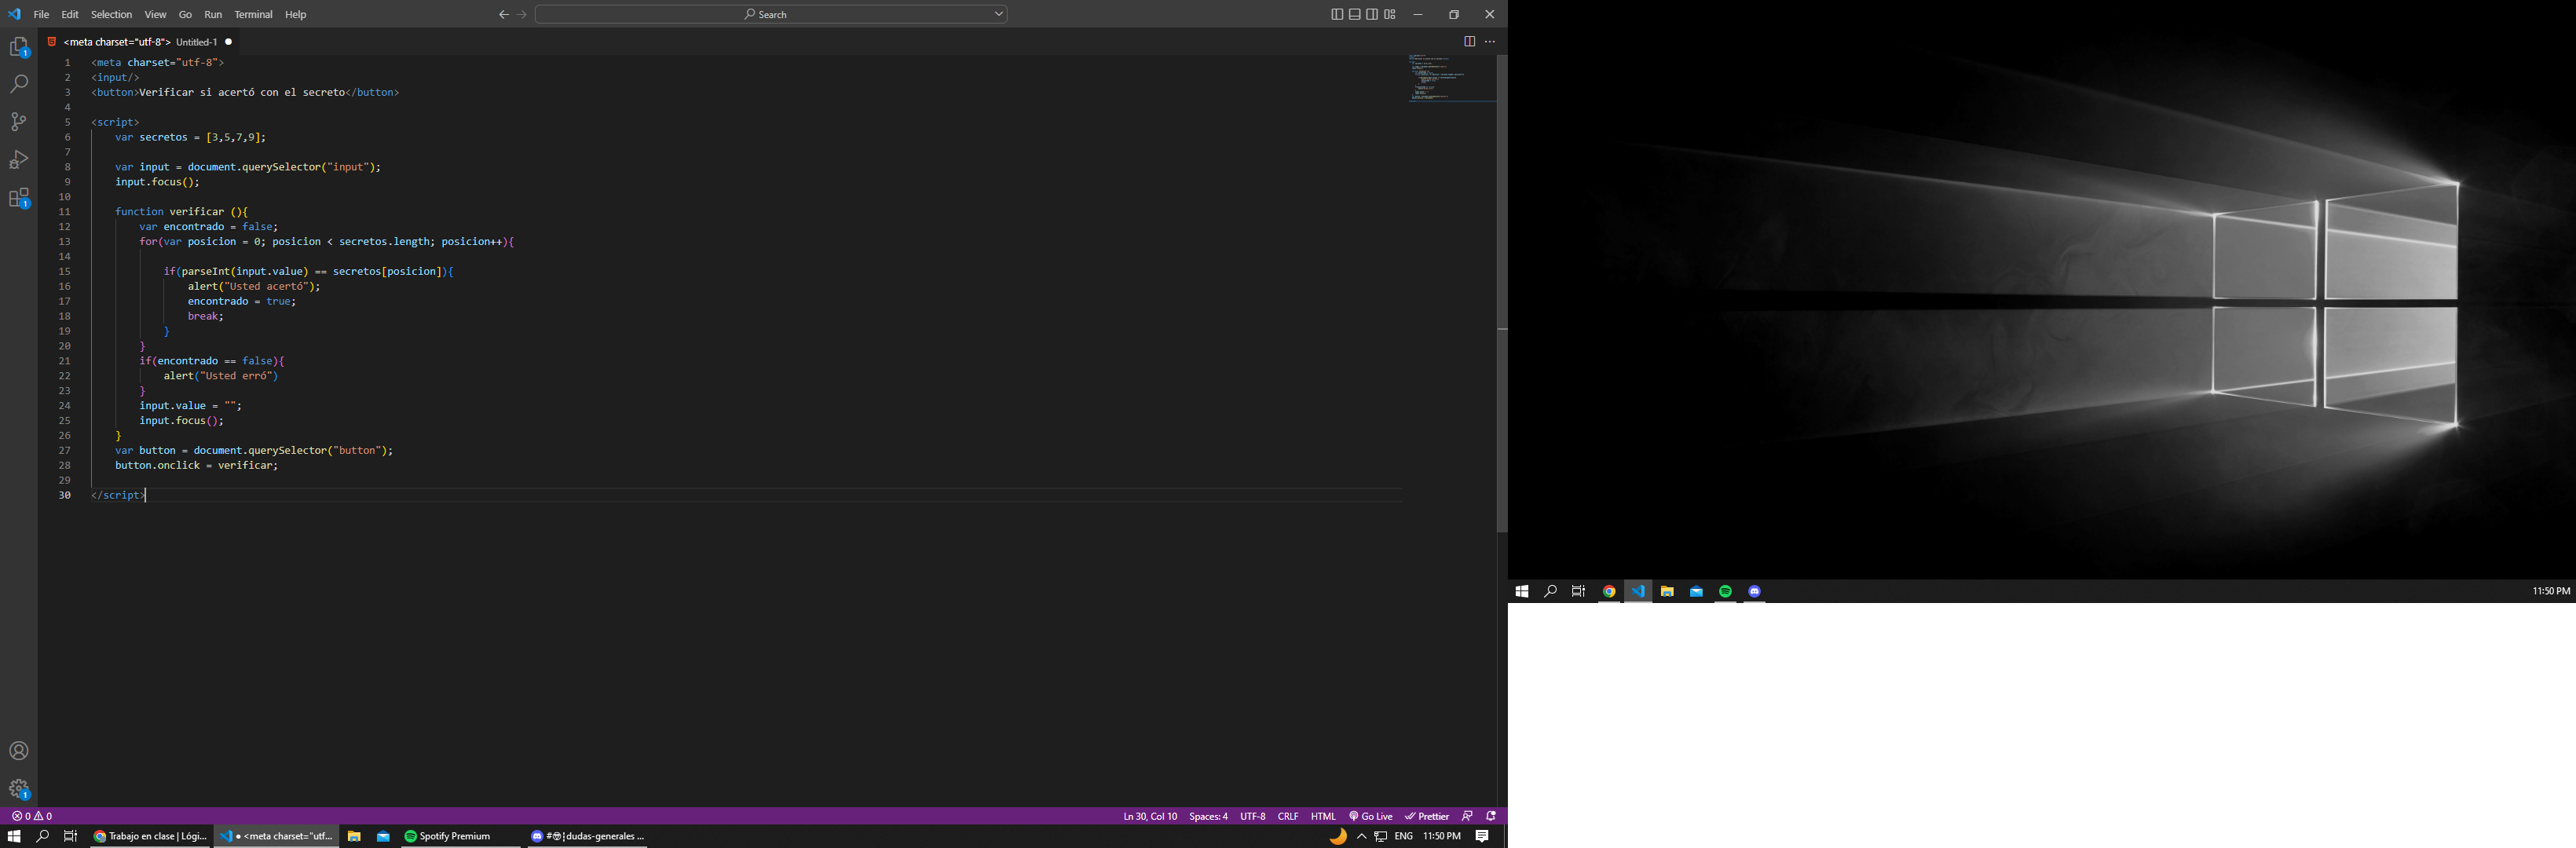The height and width of the screenshot is (848, 2576).
Task: Open Mail app on left taskbar
Action: (383, 836)
